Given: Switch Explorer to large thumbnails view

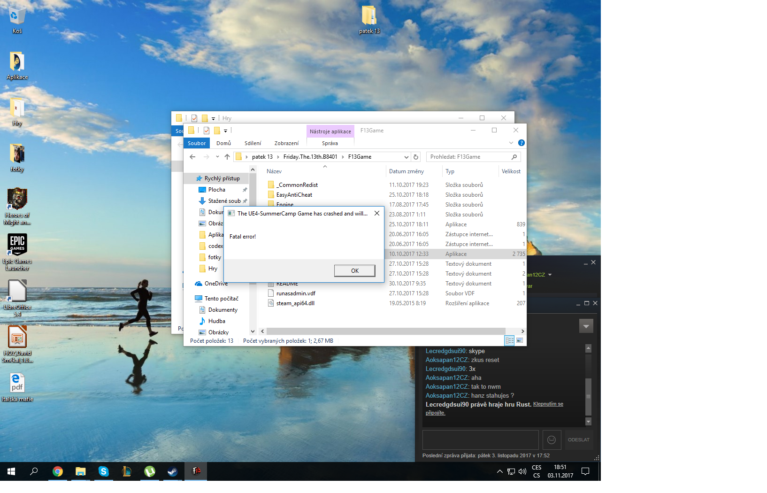Looking at the screenshot, I should [520, 341].
